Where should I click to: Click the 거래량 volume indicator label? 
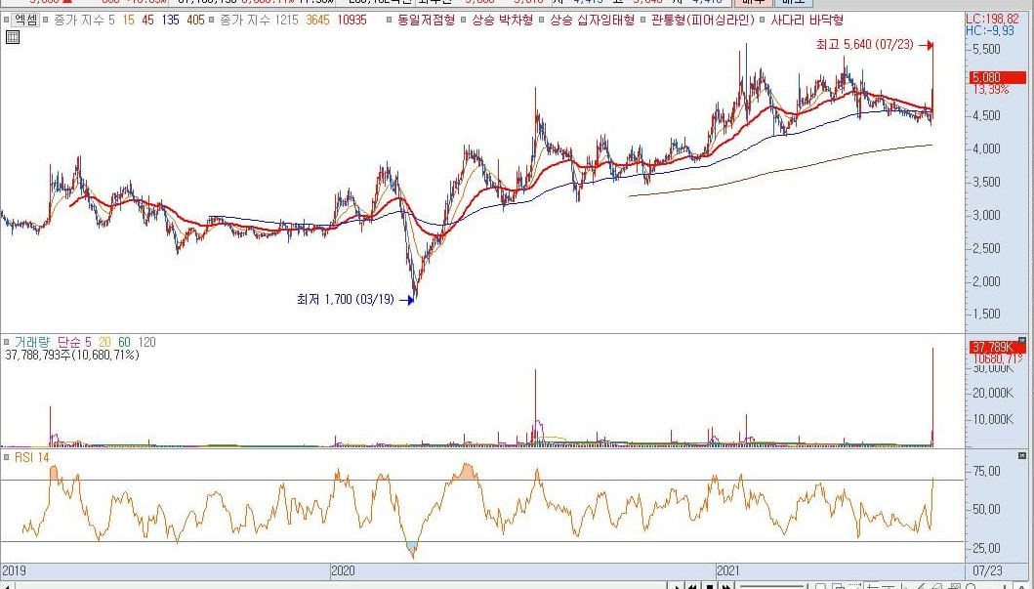pos(31,342)
